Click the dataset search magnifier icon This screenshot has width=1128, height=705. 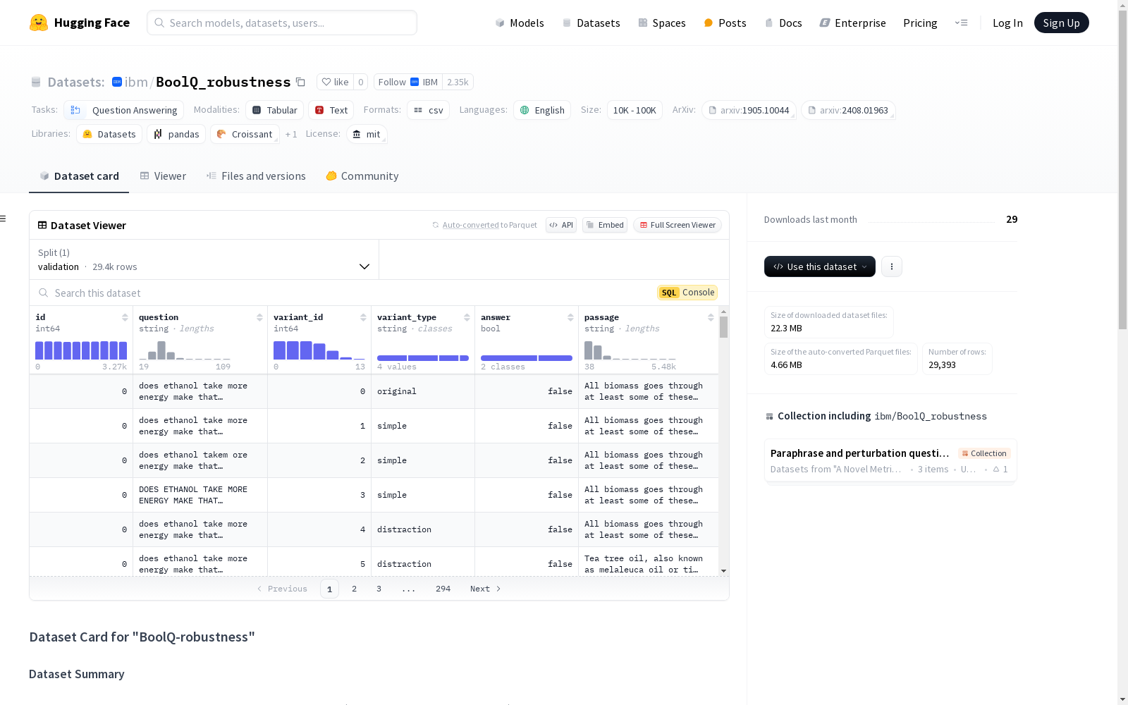tap(44, 293)
